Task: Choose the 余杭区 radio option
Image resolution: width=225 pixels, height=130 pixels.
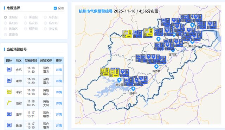Action: click(45, 17)
